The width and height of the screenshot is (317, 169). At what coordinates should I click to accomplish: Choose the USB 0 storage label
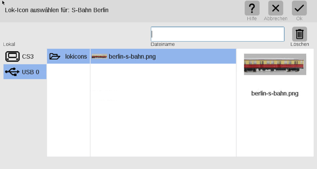(30, 72)
